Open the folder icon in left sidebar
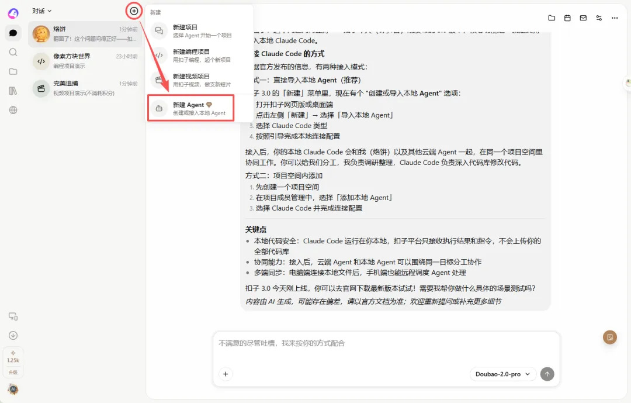Viewport: 631px width, 403px height. point(13,71)
